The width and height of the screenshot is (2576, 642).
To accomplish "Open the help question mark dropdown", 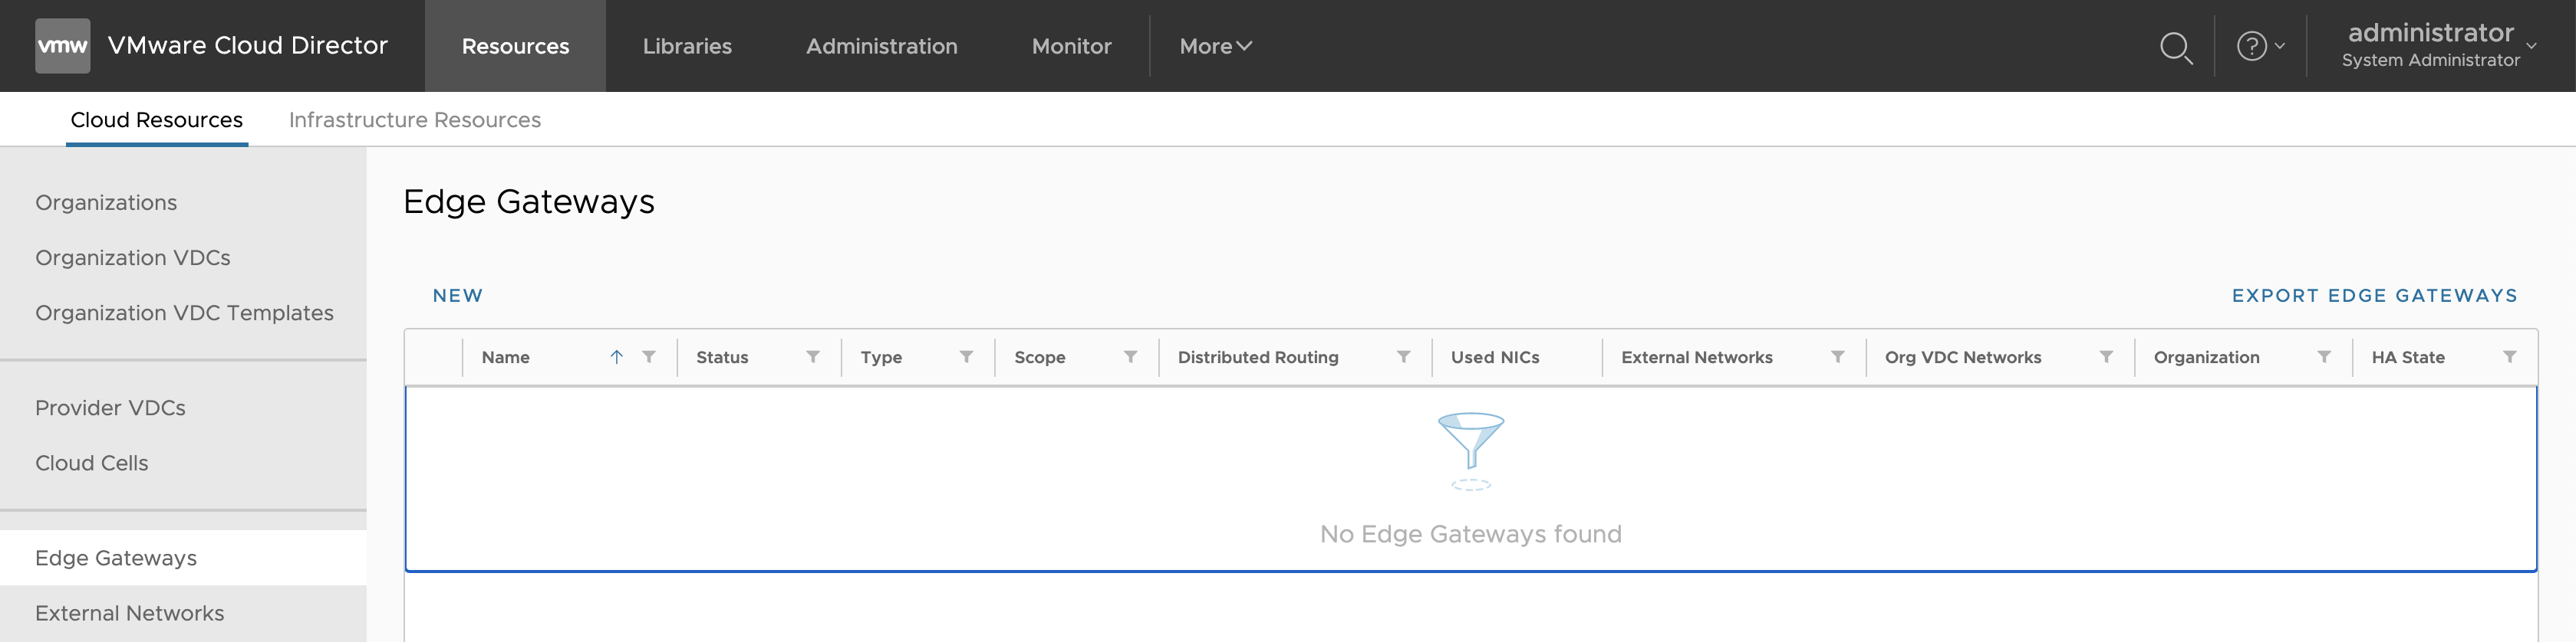I will [2259, 47].
